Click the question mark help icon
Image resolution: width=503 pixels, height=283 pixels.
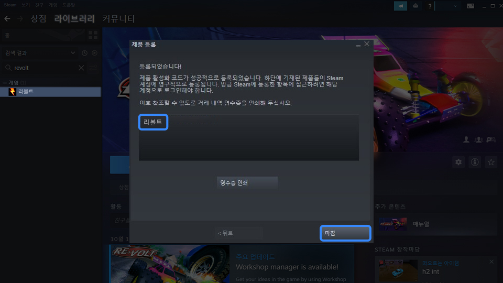430,6
